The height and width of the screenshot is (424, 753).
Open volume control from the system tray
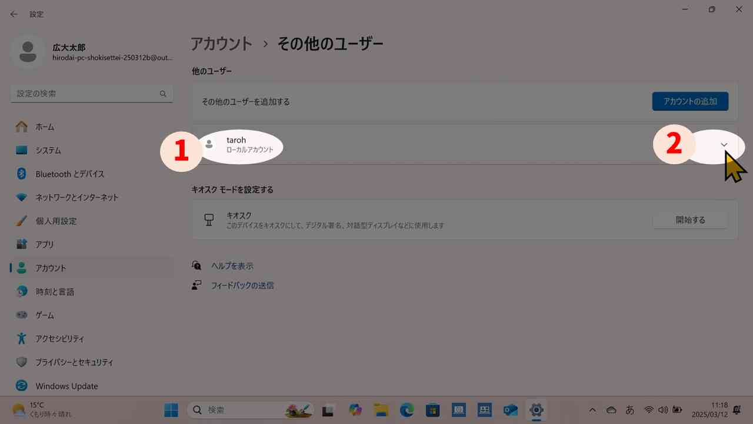[663, 410]
